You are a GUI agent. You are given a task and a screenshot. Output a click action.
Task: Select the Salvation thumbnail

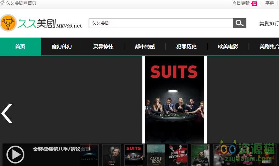click(x=89, y=155)
